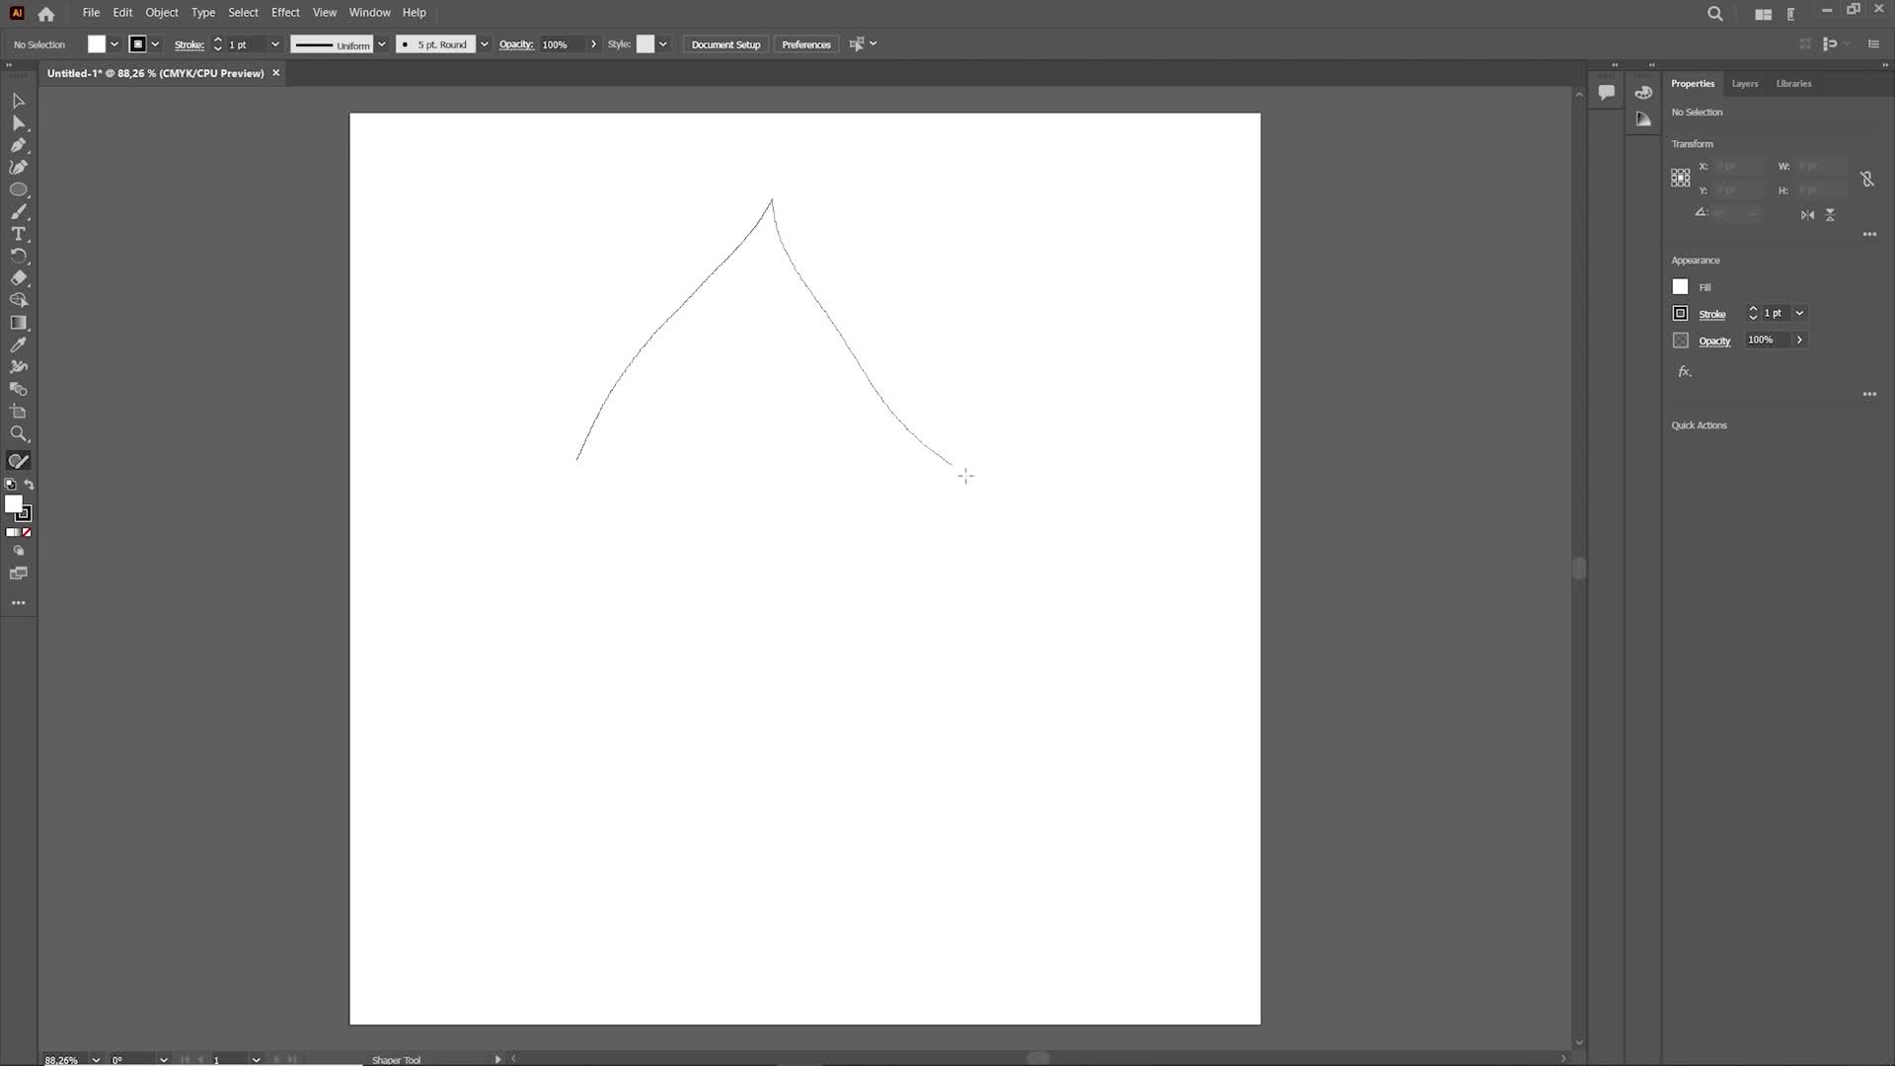This screenshot has height=1066, width=1895.
Task: Open the control bar stroke color dropdown
Action: pos(155,44)
